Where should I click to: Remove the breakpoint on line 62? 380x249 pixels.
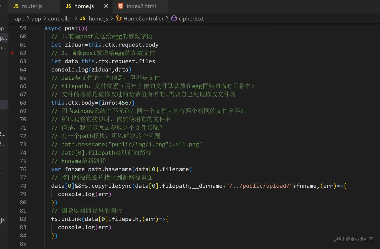[x=12, y=53]
